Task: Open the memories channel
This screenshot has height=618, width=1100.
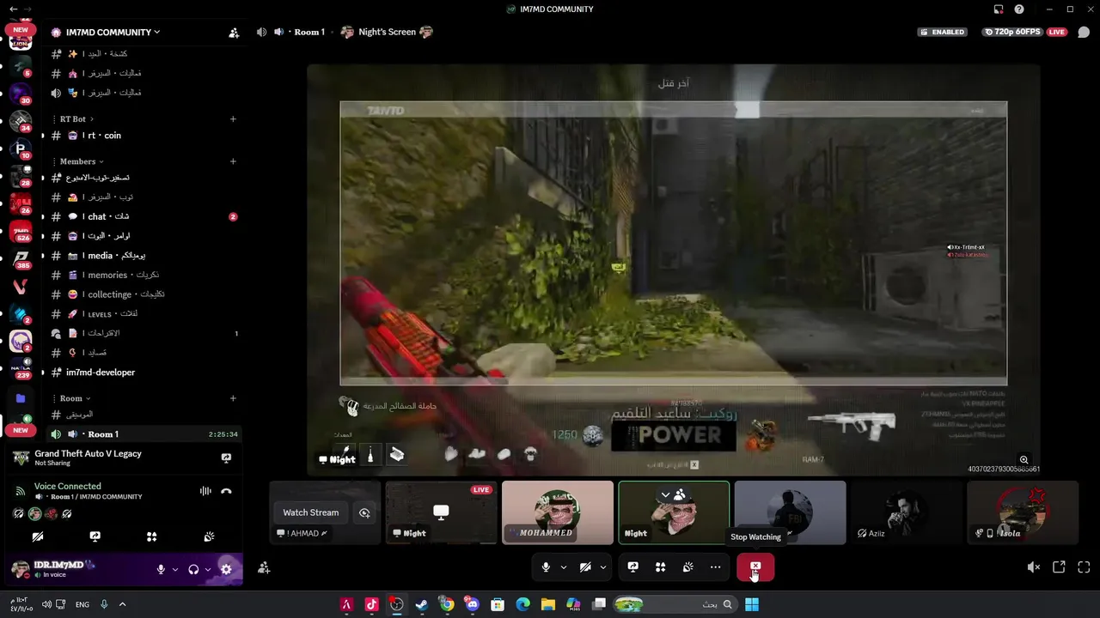Action: click(x=144, y=275)
